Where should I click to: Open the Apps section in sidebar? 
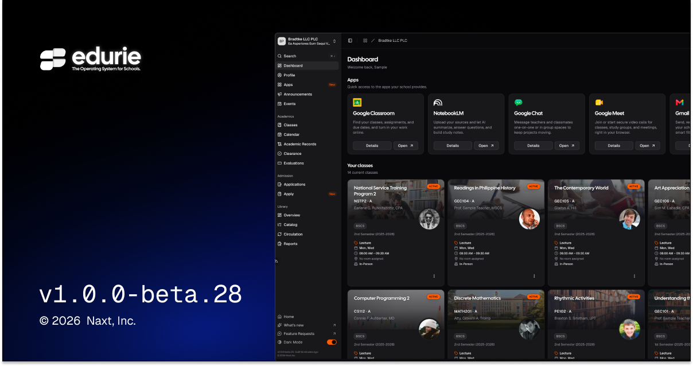click(307, 85)
